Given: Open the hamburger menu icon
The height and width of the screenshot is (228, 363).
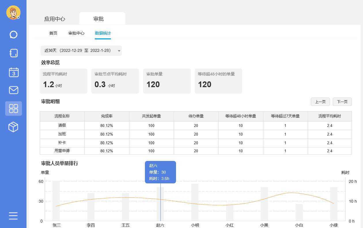Looking at the screenshot, I should (x=13, y=216).
